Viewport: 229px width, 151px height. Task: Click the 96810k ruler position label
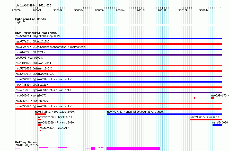120,10
